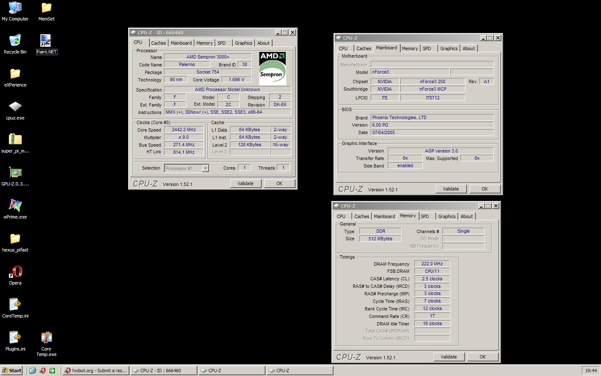Open the Start menu
Screen dimensions: 601x376
12,371
